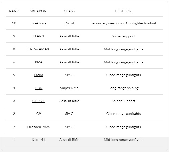Viewport: 169px width, 152px height.
Task: Follow the XM4 weapon link
Action: pos(38,62)
